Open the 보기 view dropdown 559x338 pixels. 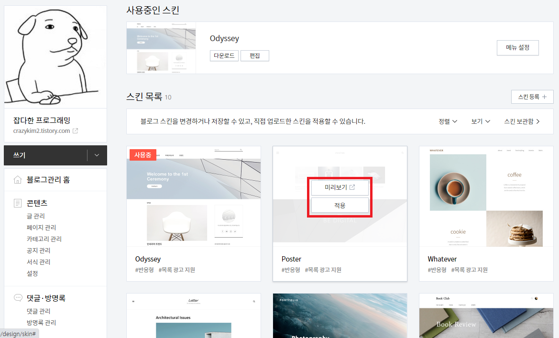[x=480, y=121]
